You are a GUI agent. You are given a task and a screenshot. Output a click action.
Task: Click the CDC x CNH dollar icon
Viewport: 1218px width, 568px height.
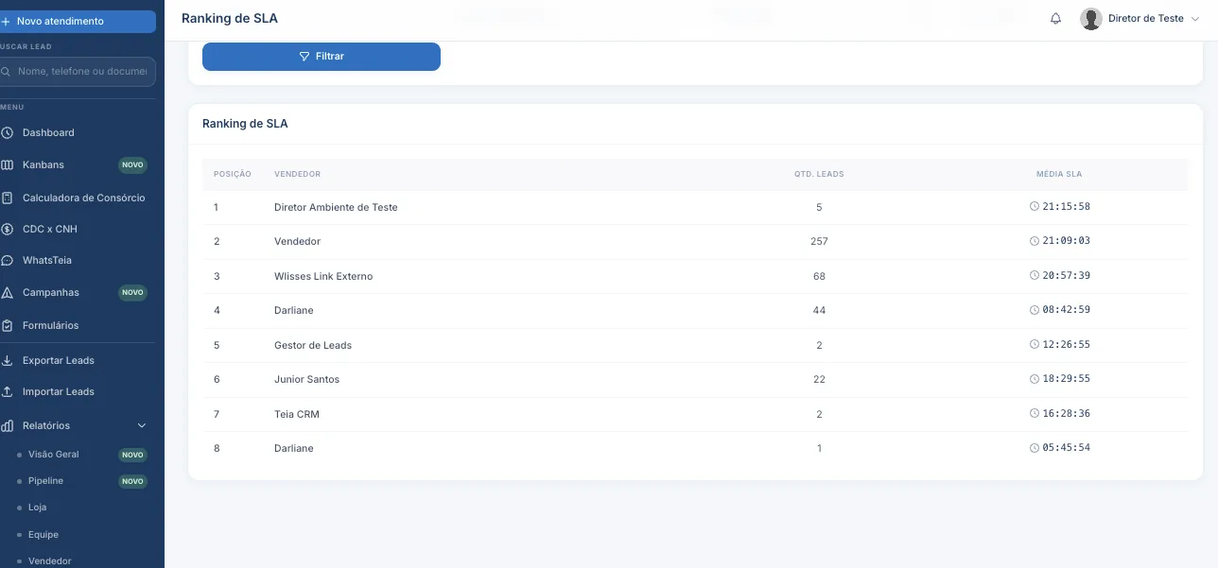8,230
